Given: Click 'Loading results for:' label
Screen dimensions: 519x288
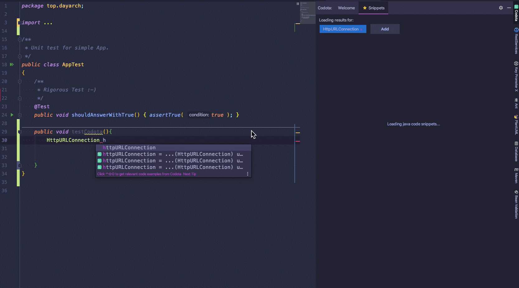Looking at the screenshot, I should click(336, 20).
